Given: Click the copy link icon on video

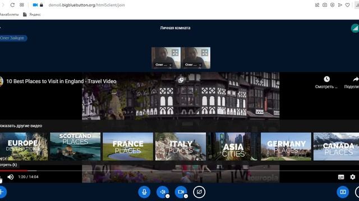Looking at the screenshot, I should (x=181, y=80).
